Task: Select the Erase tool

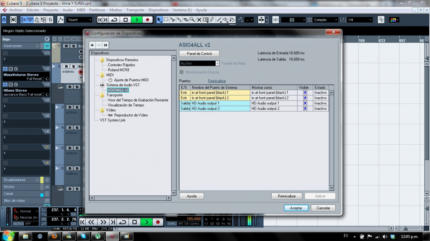Action: pos(186,20)
